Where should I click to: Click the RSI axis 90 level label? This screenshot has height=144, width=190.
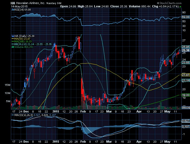(x=184, y=12)
